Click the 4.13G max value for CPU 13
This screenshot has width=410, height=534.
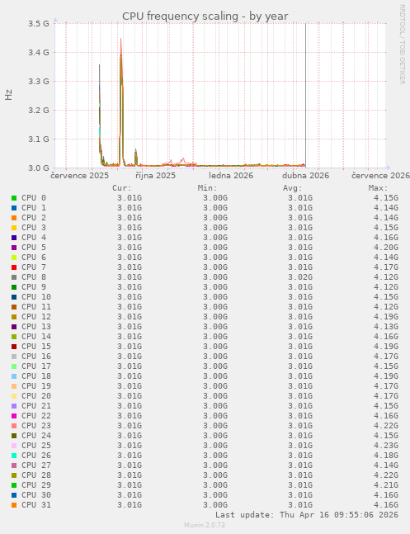pyautogui.click(x=386, y=326)
